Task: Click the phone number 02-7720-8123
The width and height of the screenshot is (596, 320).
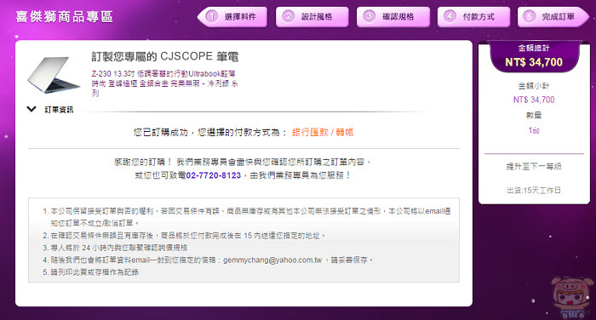Action: pyautogui.click(x=213, y=175)
